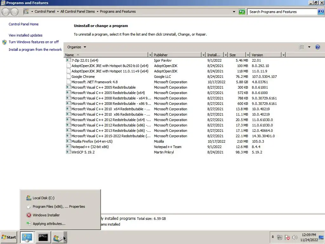Click the address bar refresh icon

[242, 12]
